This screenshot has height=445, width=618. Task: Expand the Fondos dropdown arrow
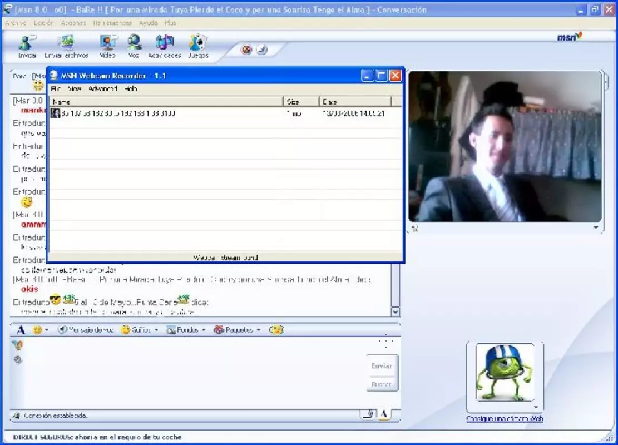(204, 330)
